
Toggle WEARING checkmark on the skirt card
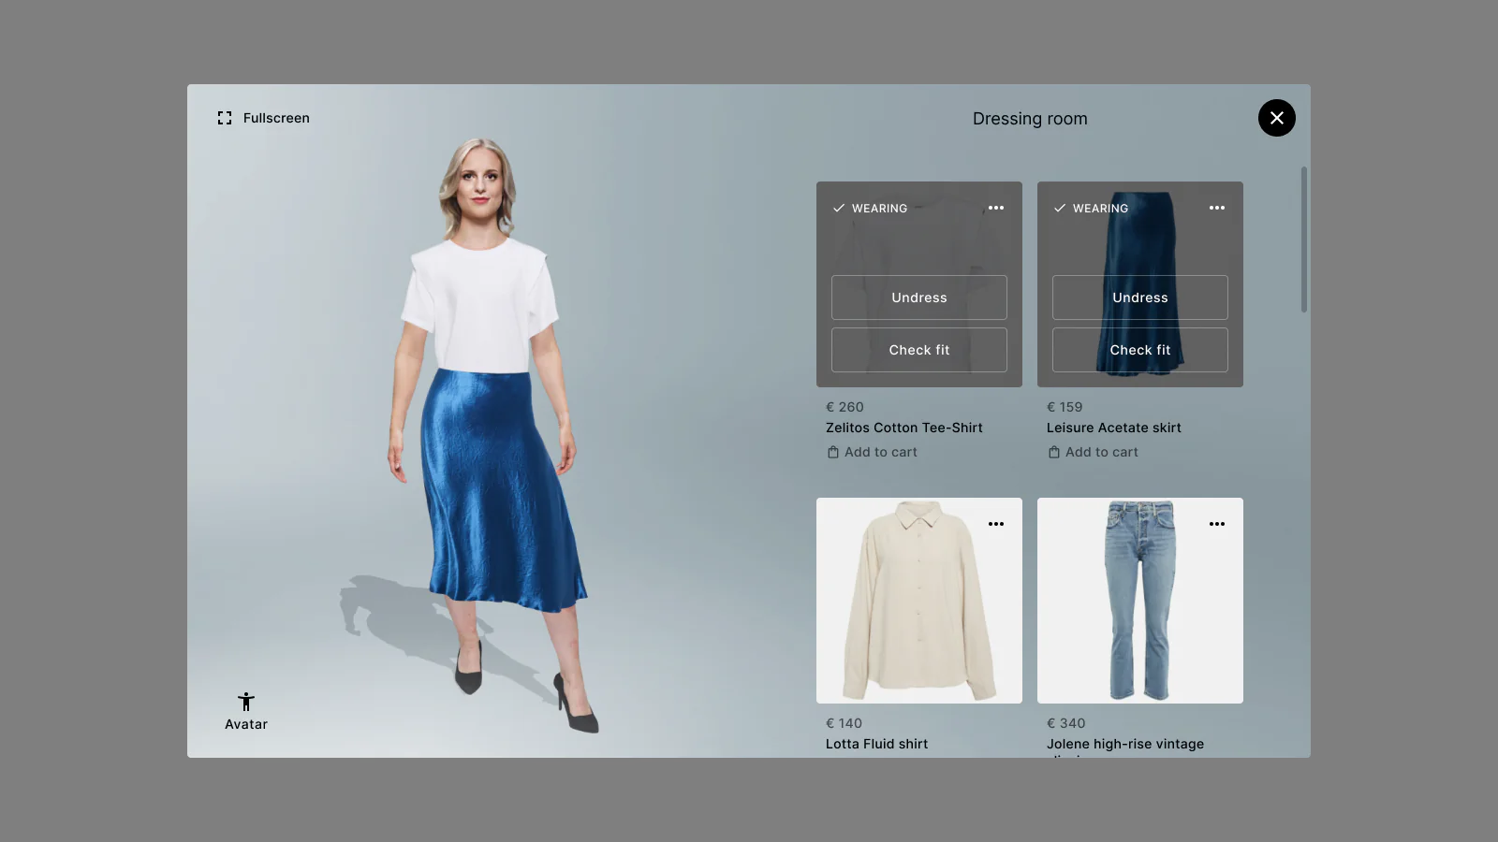tap(1060, 209)
